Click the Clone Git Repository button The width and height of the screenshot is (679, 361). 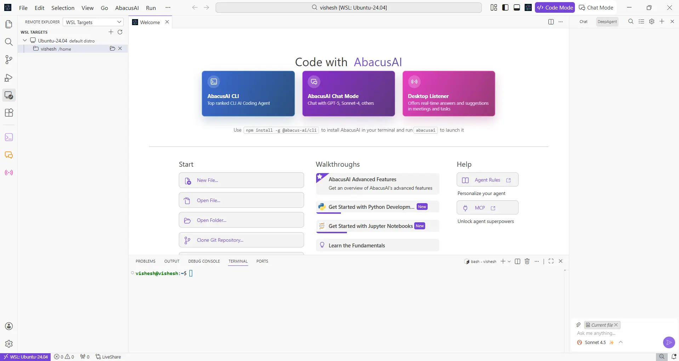pyautogui.click(x=241, y=240)
